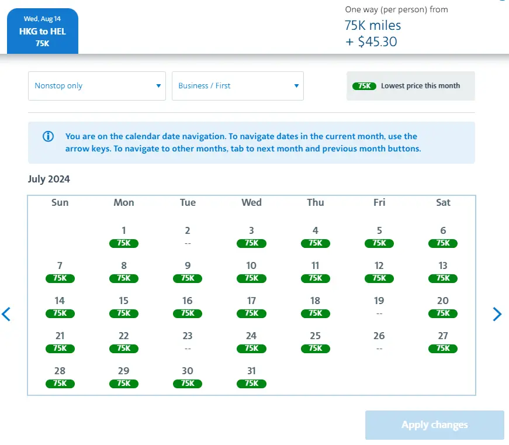The height and width of the screenshot is (445, 509).
Task: Choose July 25 Thursday fare
Action: coord(315,341)
